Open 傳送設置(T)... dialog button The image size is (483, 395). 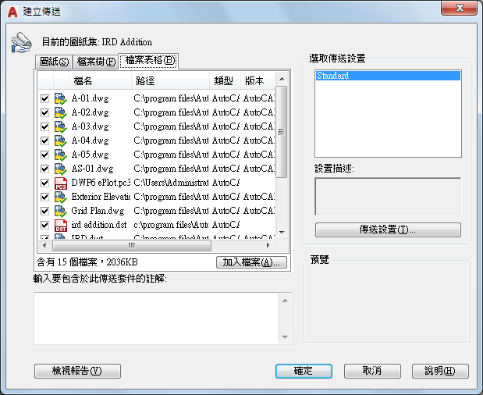click(x=388, y=230)
